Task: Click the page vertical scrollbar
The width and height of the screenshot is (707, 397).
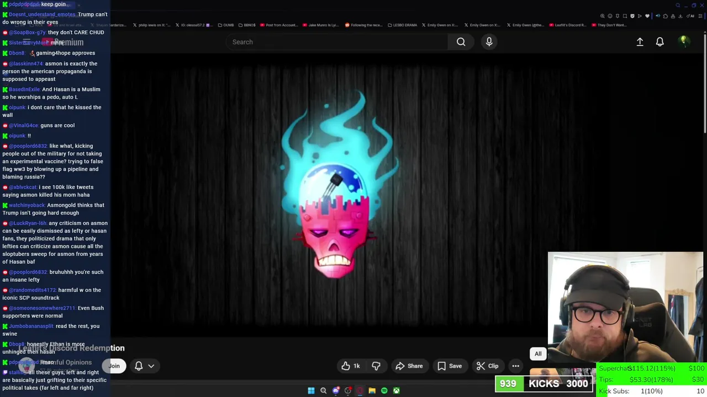Action: pyautogui.click(x=704, y=83)
